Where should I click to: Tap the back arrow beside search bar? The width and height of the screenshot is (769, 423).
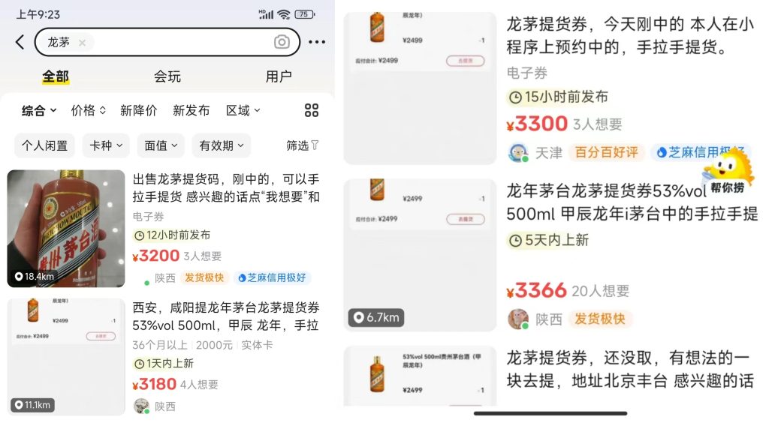pos(20,42)
